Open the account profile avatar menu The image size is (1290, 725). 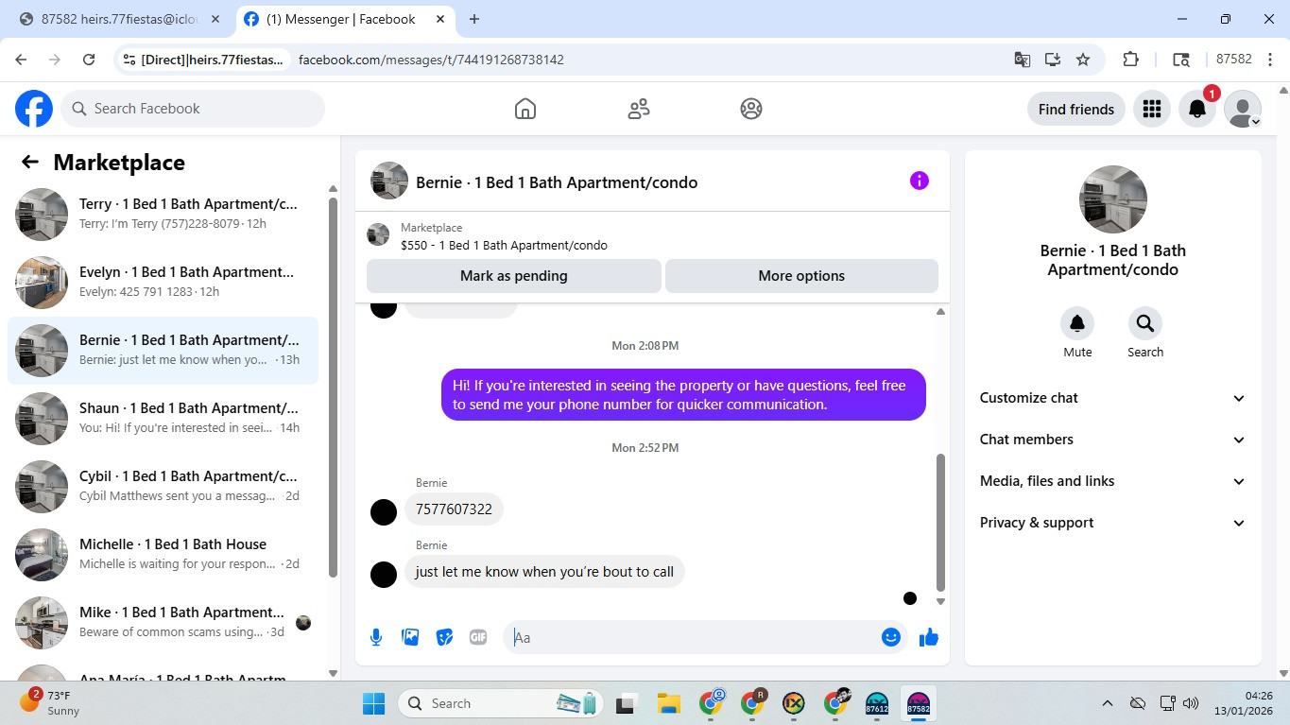point(1242,109)
